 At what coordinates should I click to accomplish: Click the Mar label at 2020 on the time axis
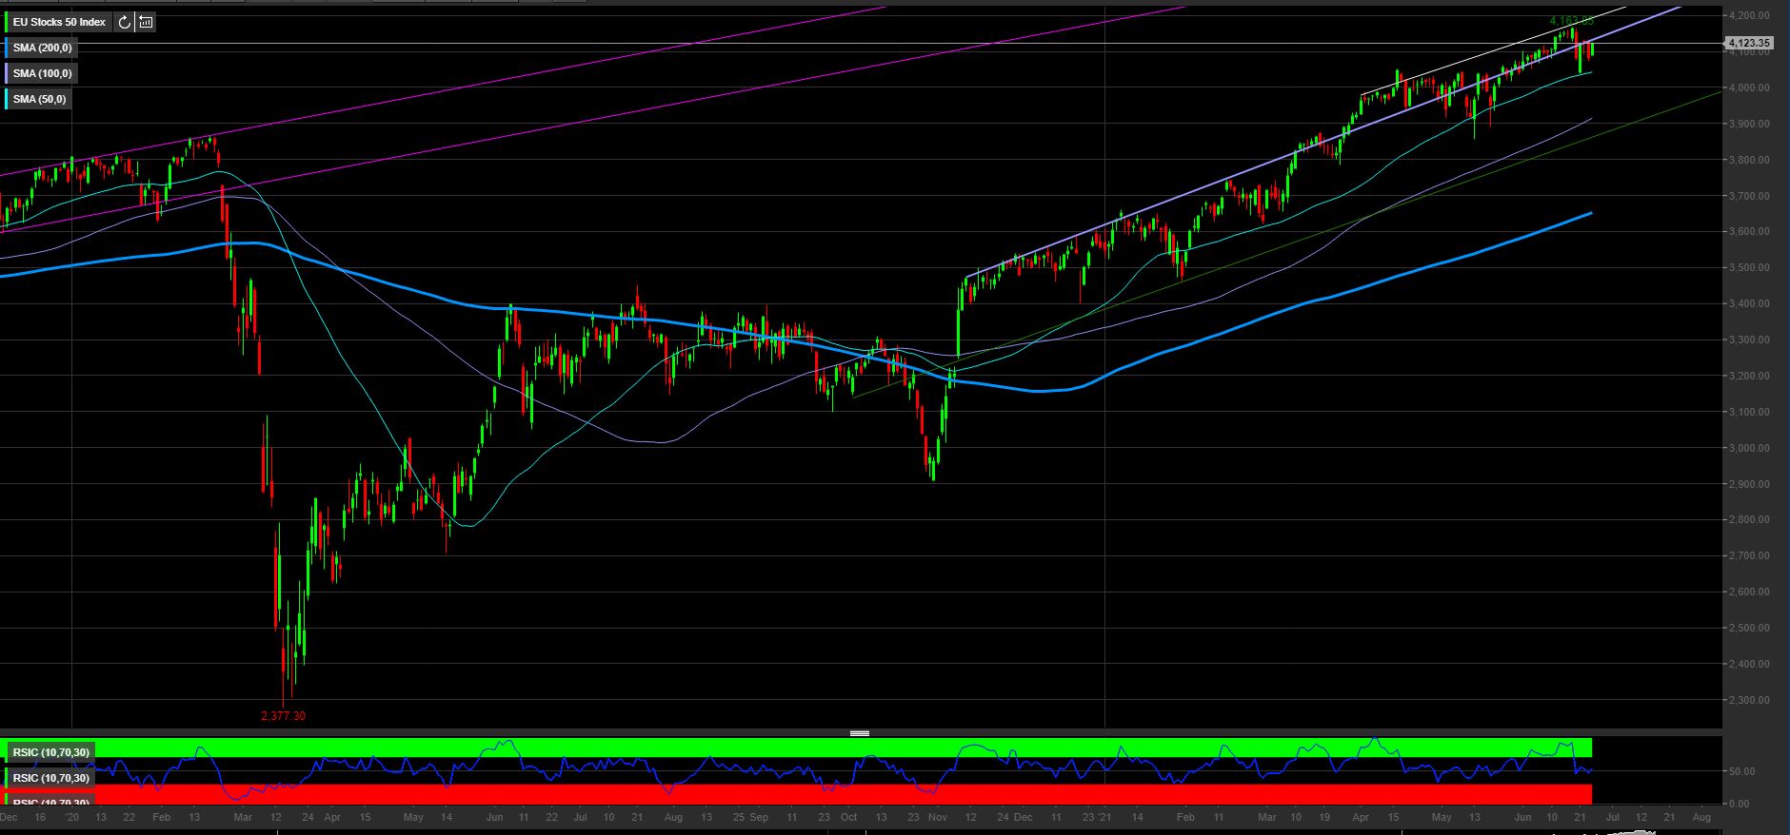click(x=243, y=817)
